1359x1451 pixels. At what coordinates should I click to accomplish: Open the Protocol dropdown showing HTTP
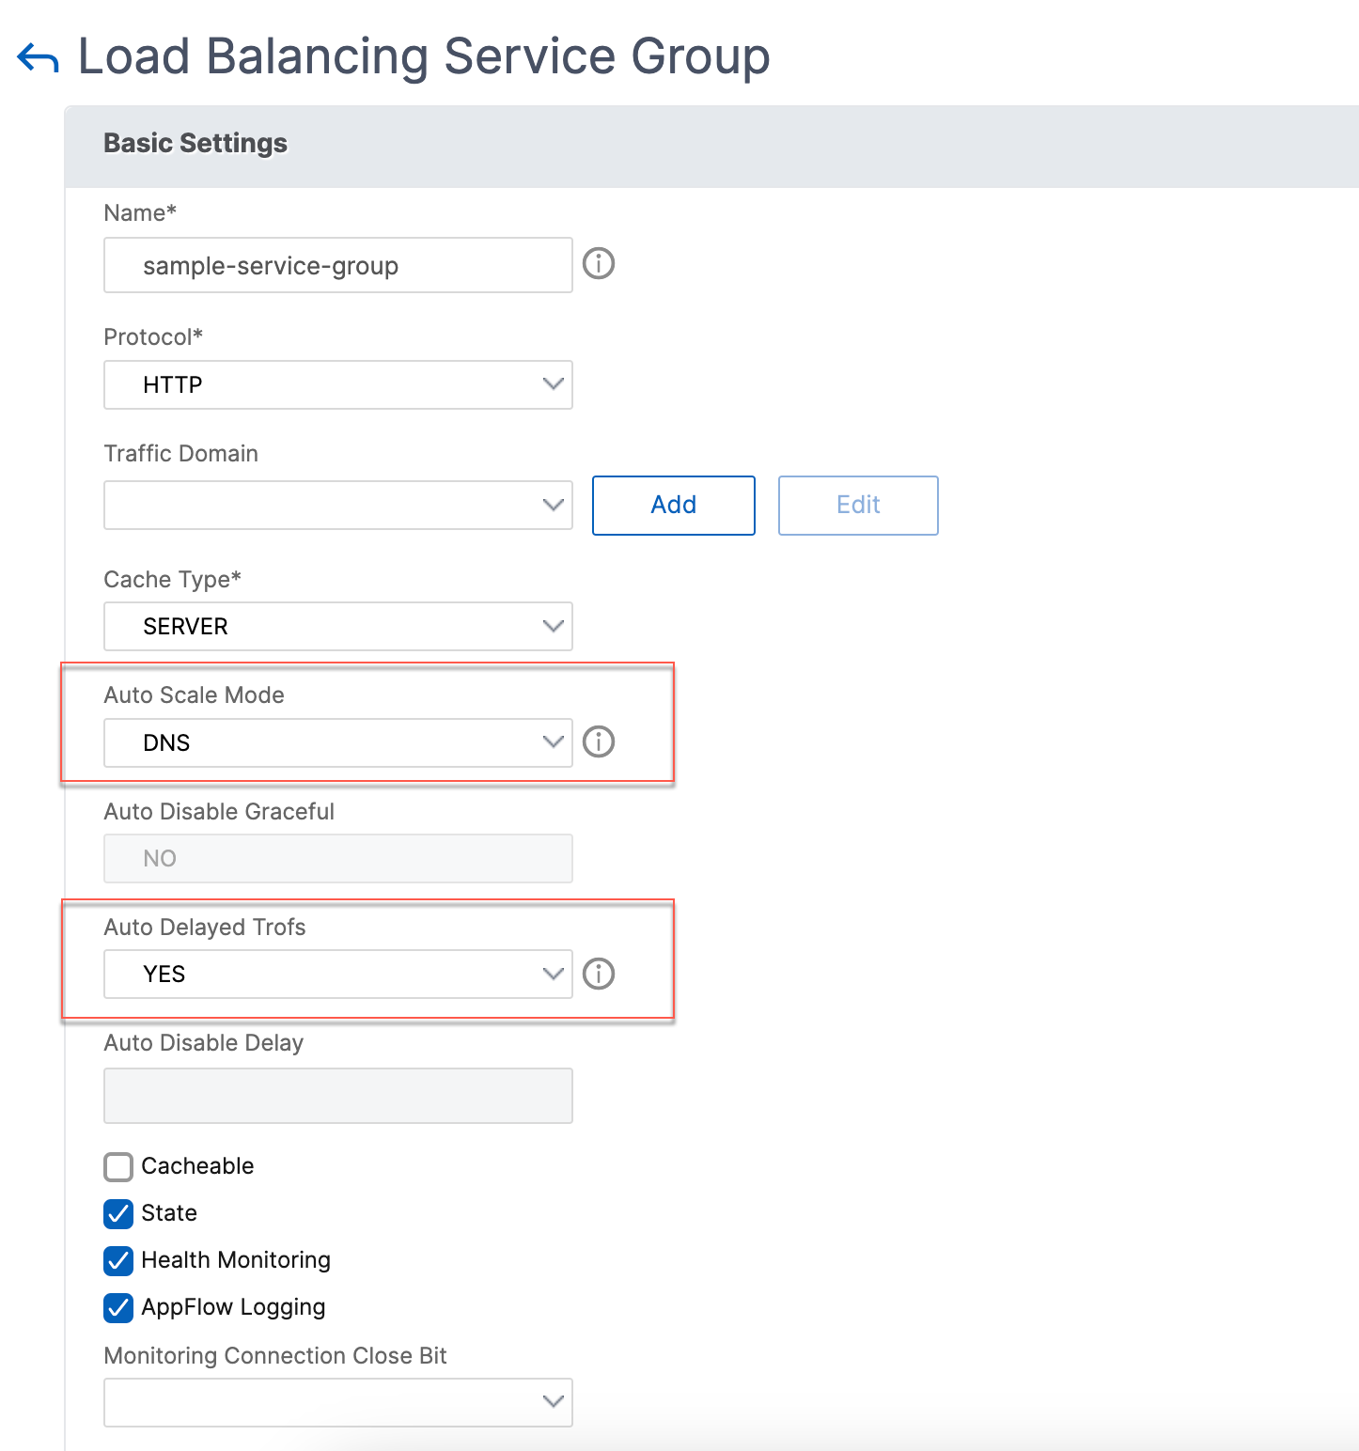(x=338, y=384)
